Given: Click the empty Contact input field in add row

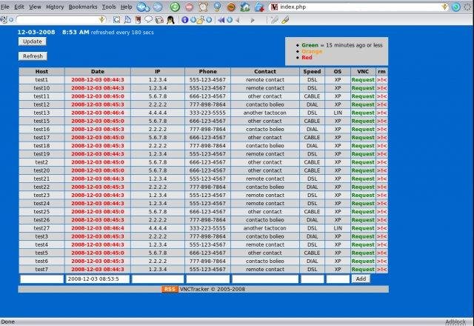Looking at the screenshot, I should coord(265,279).
